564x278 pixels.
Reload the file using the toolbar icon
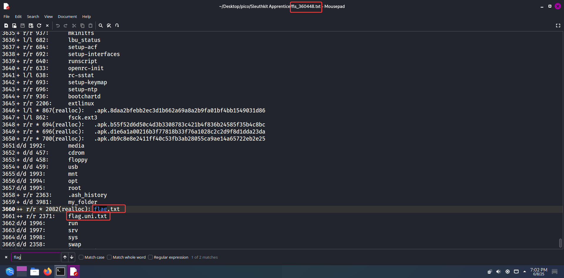pos(39,26)
